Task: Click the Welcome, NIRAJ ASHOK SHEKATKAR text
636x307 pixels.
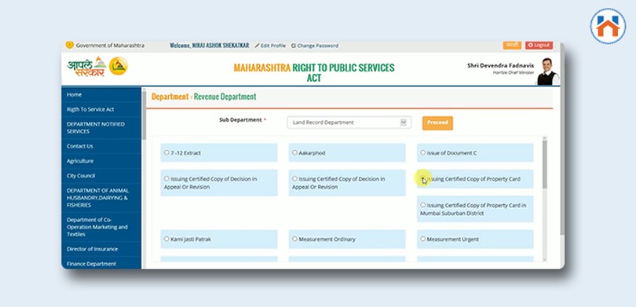Action: (x=210, y=46)
